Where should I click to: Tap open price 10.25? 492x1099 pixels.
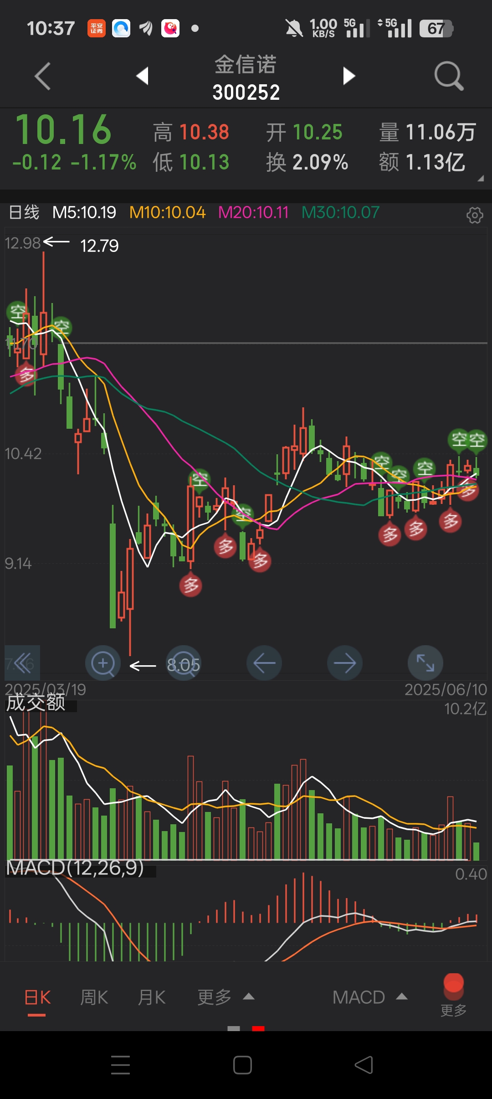(x=318, y=132)
